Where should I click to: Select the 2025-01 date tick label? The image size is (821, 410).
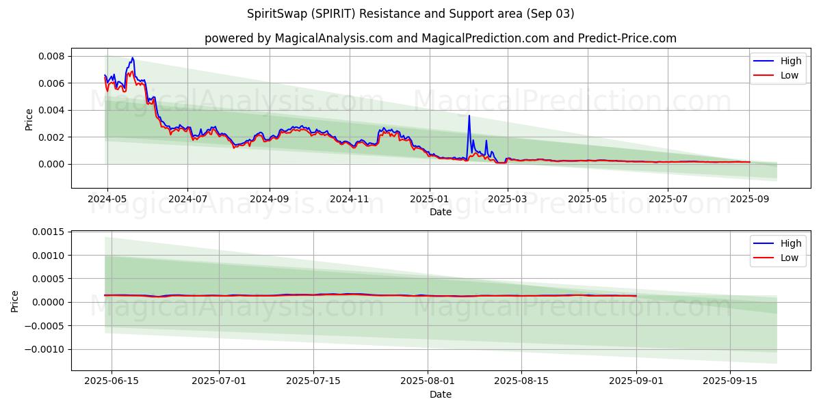pyautogui.click(x=430, y=200)
